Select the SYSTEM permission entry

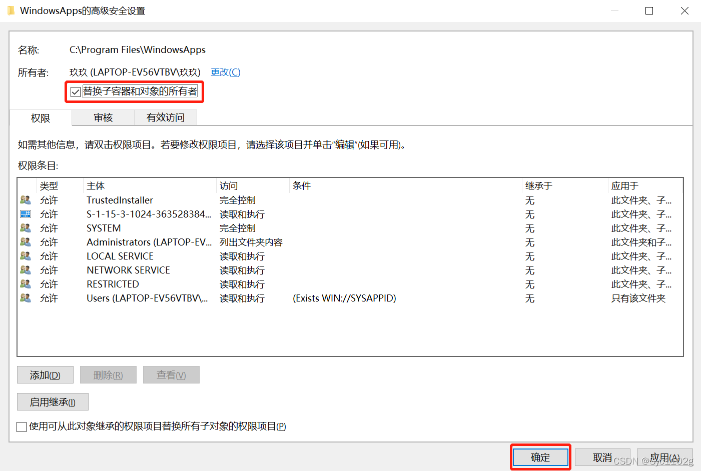click(350, 228)
